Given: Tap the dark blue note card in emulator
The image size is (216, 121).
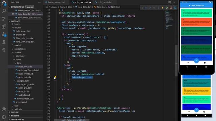Looking at the screenshot, I should point(196,40).
